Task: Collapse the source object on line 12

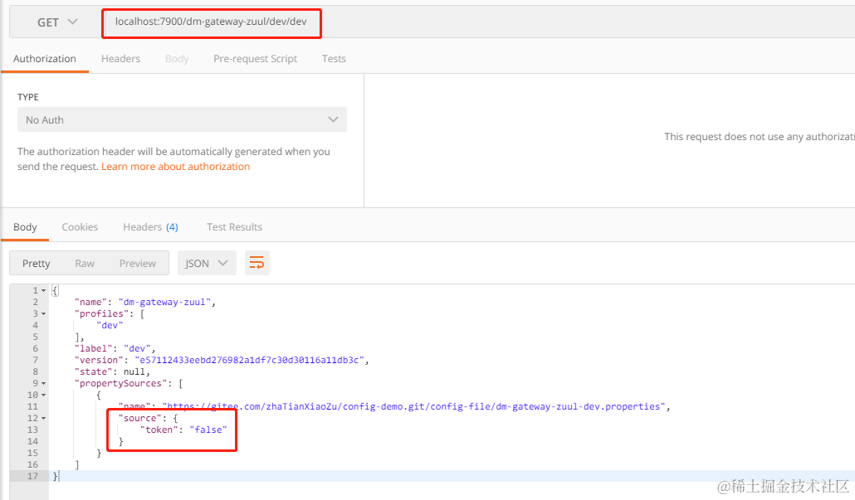Action: click(44, 419)
